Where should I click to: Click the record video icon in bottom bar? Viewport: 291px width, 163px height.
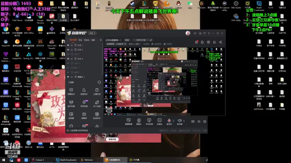[193, 121]
